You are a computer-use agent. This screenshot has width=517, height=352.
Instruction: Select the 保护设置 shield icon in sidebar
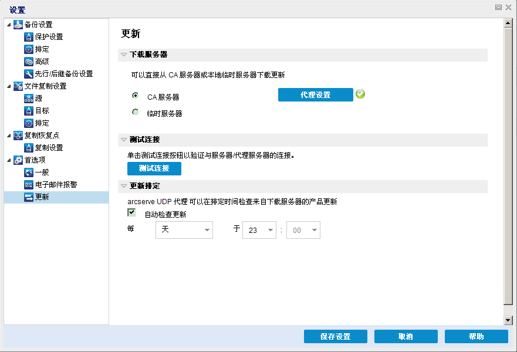click(29, 36)
